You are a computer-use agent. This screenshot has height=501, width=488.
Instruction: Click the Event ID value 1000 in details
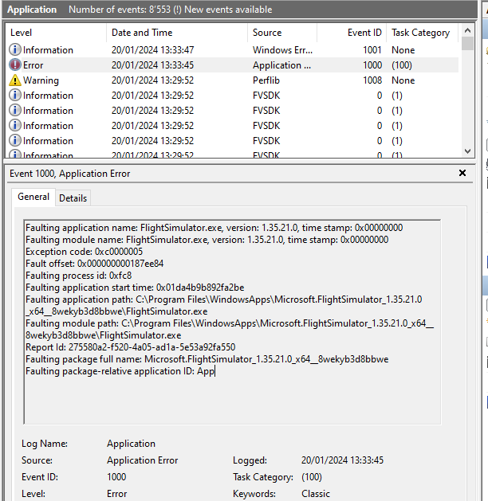(x=116, y=477)
